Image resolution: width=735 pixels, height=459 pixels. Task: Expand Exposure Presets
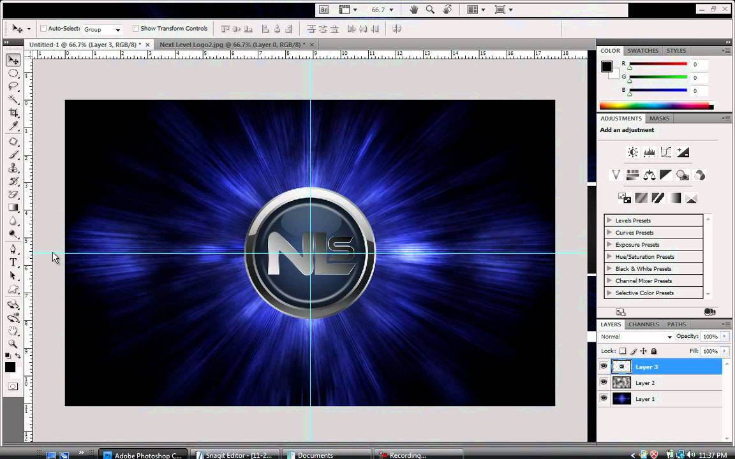[609, 245]
